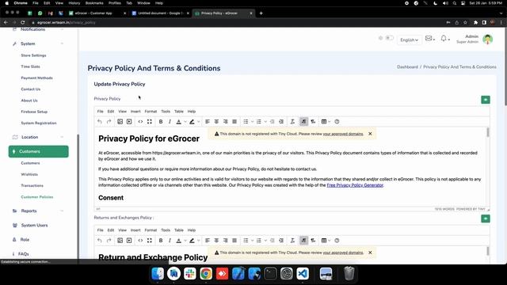Go to Dashboard via breadcrumb

[407, 66]
